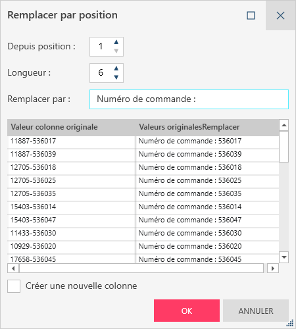Click the Remplacer par text field
296x329 pixels.
[x=189, y=99]
